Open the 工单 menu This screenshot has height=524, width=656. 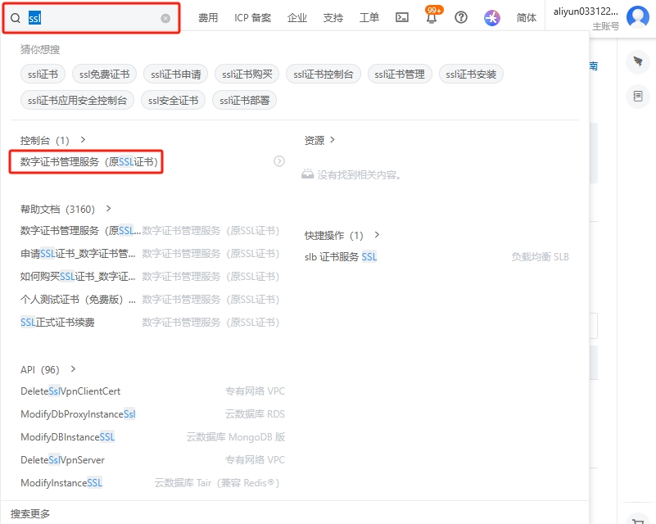(369, 17)
